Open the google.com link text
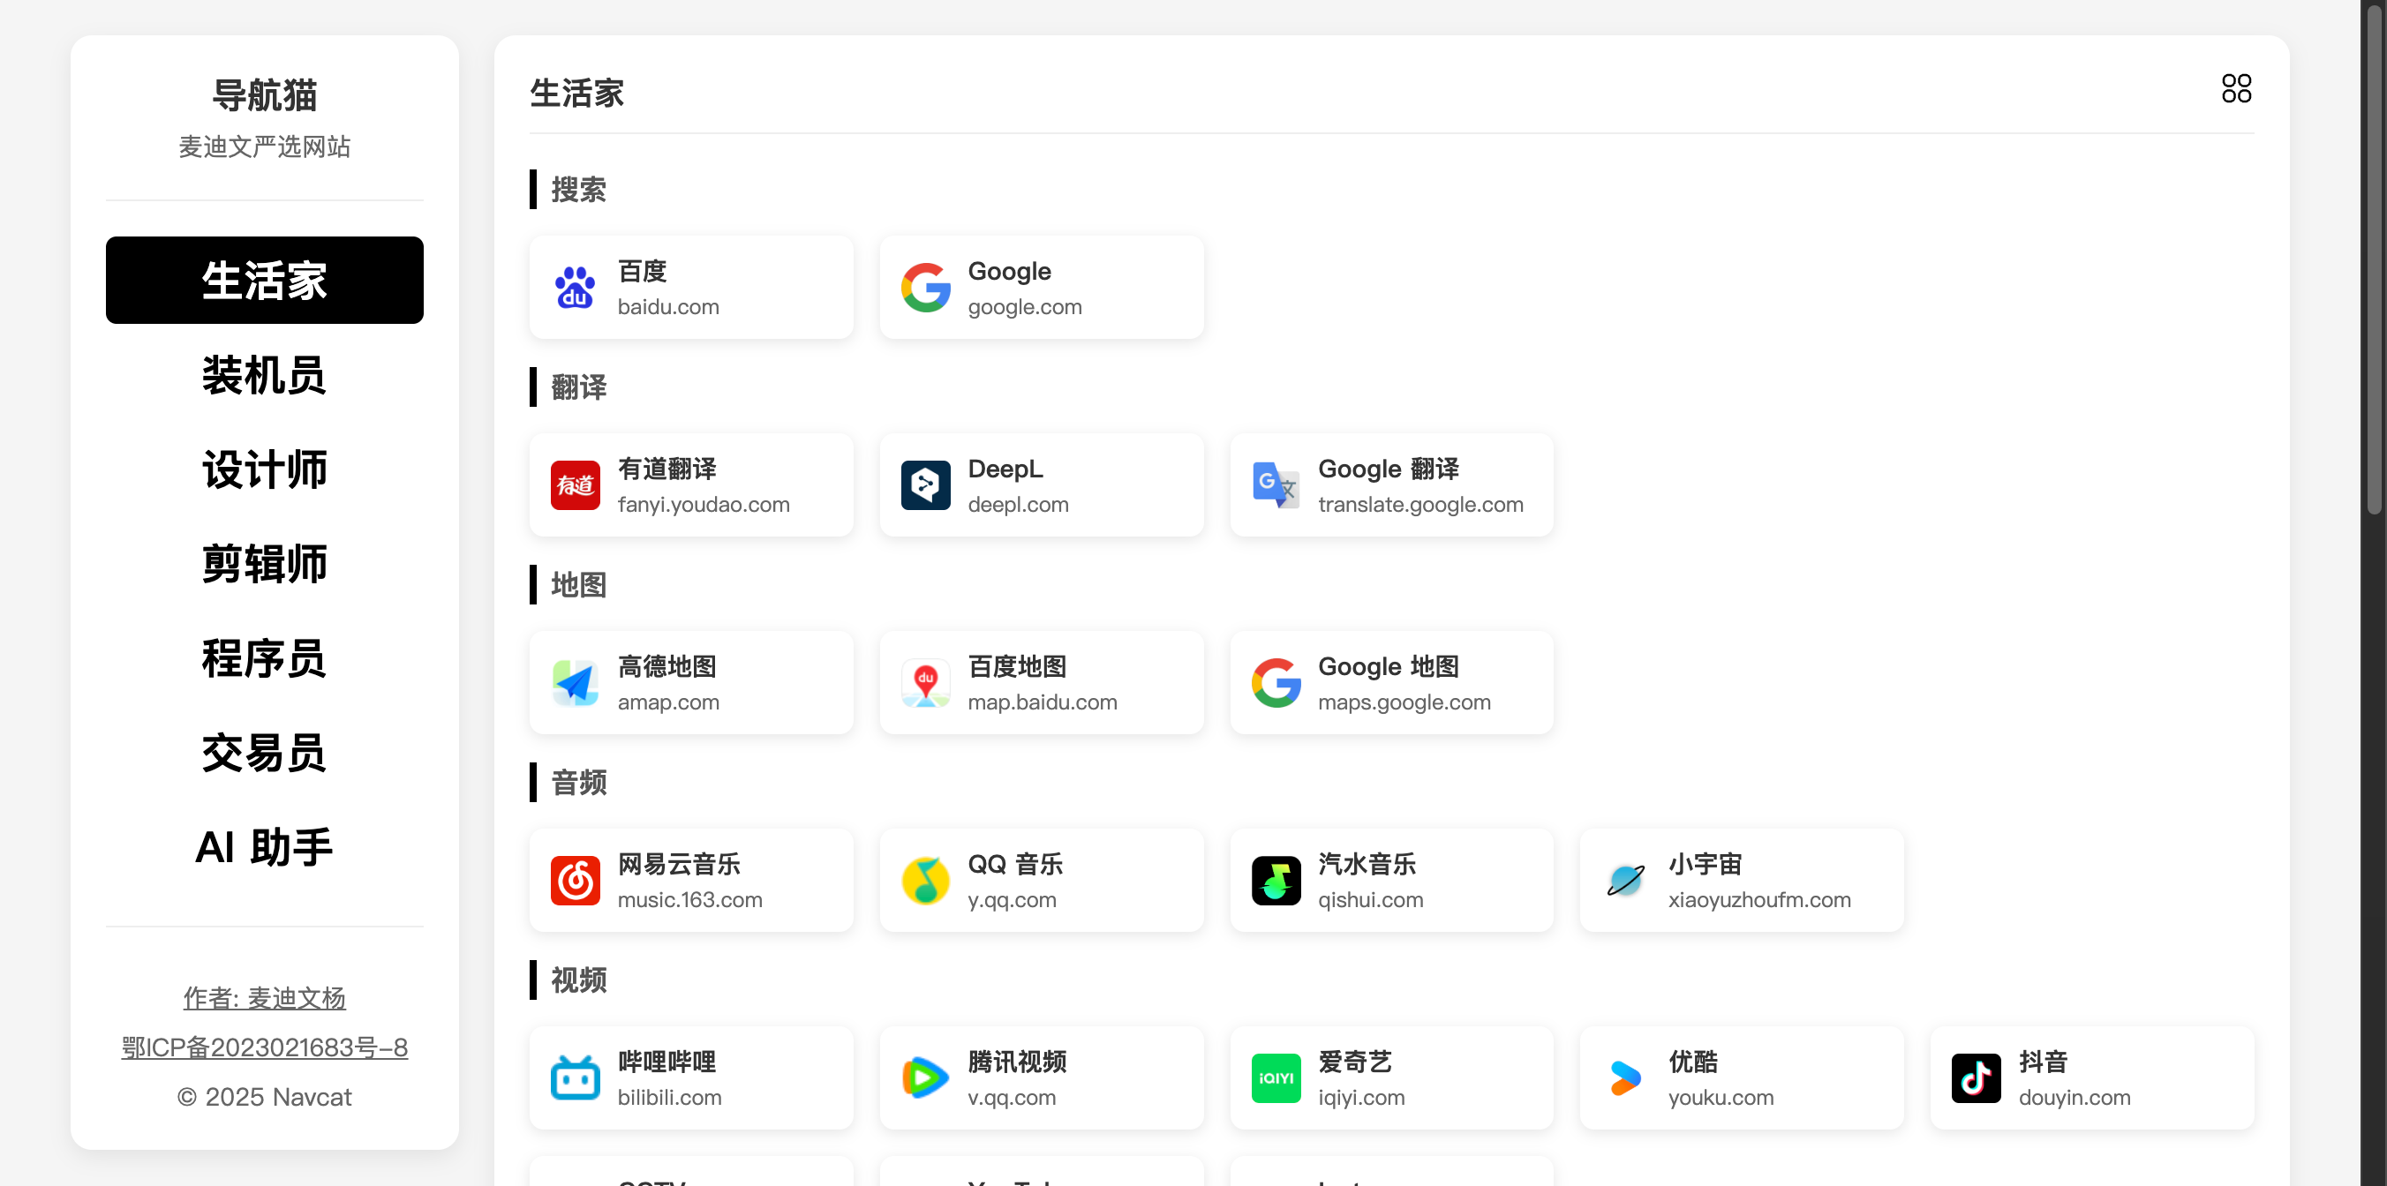This screenshot has width=2387, height=1186. click(x=1025, y=307)
